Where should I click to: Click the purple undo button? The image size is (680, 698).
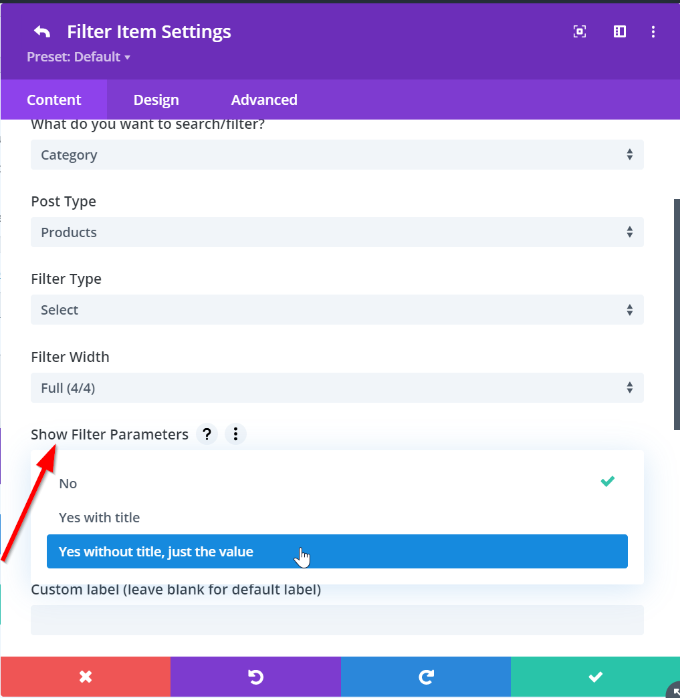point(255,677)
